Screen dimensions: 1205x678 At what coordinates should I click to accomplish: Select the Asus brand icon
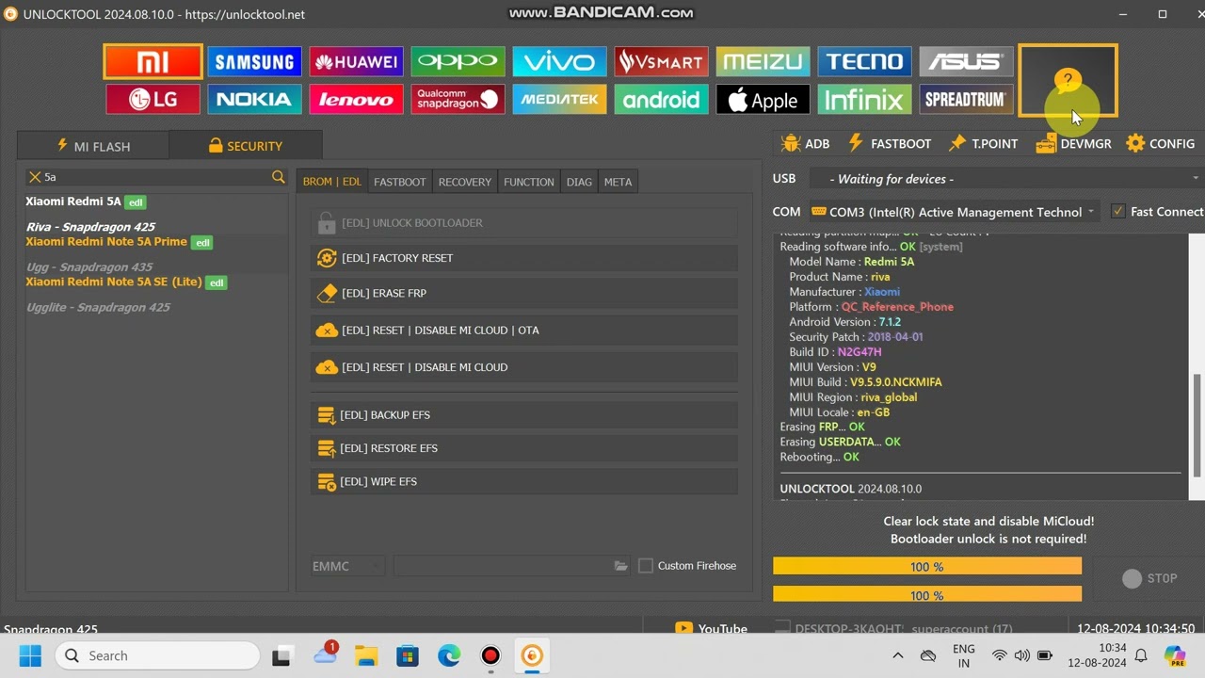pos(966,61)
